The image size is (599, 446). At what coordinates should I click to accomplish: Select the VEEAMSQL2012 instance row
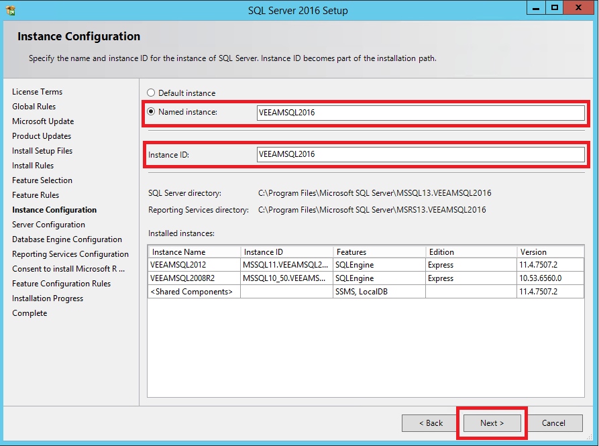(x=366, y=265)
